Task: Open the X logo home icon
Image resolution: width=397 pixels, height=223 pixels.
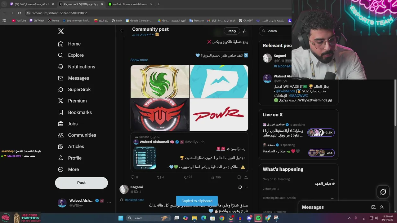Action: [x=61, y=31]
